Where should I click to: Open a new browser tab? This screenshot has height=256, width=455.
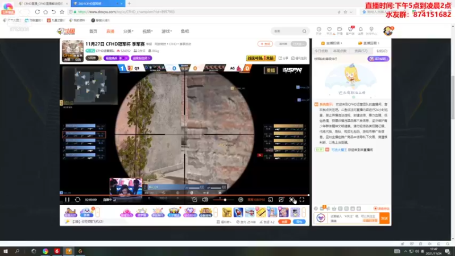pos(129,3)
